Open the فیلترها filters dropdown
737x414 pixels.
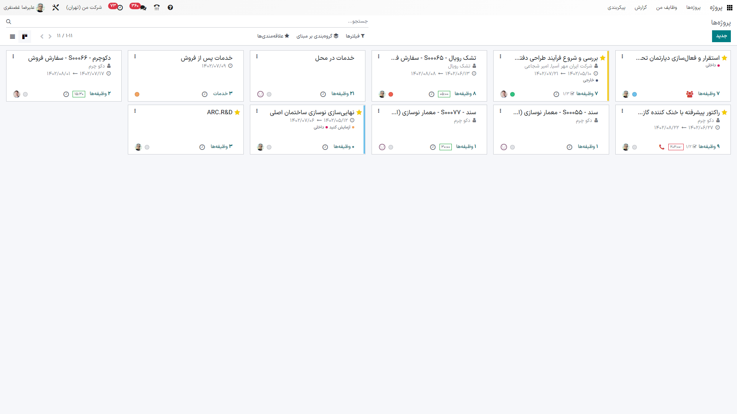355,36
